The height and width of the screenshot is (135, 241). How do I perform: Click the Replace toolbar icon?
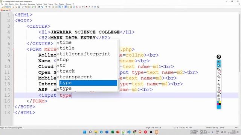pos(43,7)
